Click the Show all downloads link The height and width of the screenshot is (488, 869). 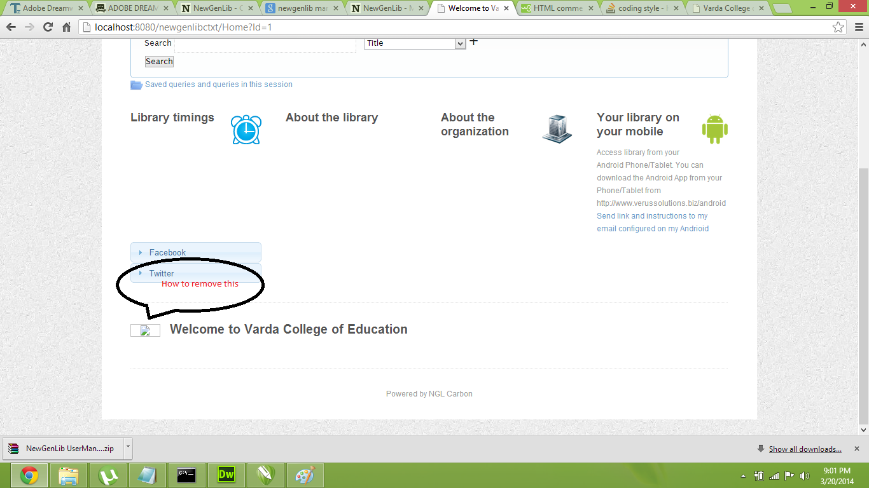[805, 449]
